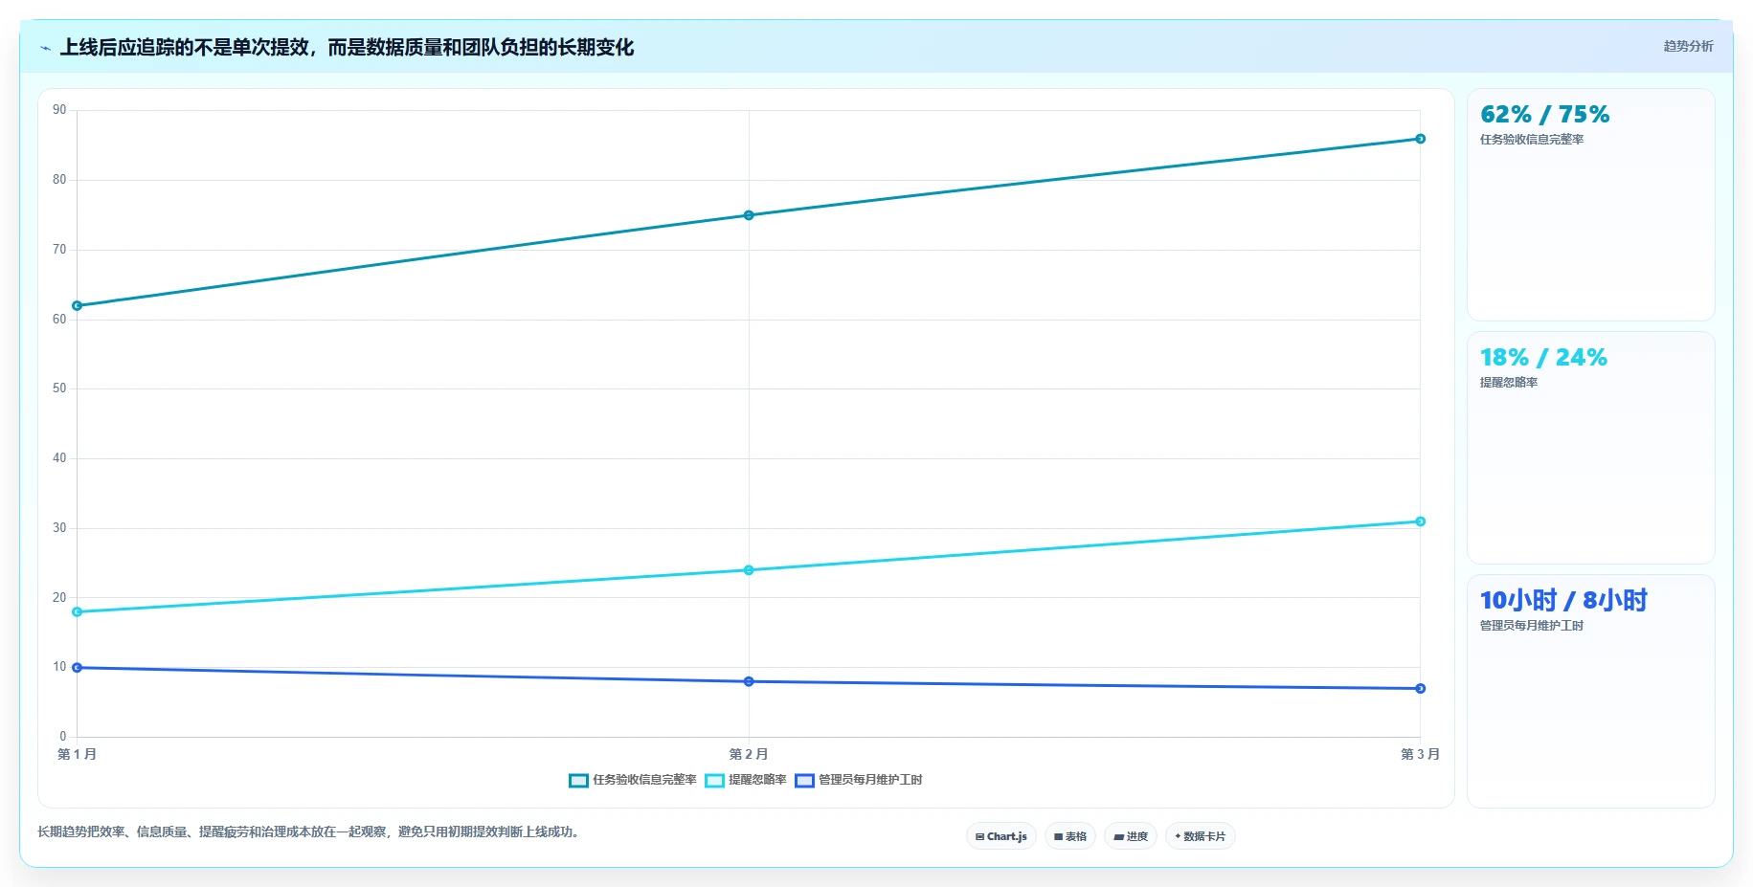Viewport: 1753px width, 887px height.
Task: Click the 第 1 月 axis label
Action: [77, 754]
